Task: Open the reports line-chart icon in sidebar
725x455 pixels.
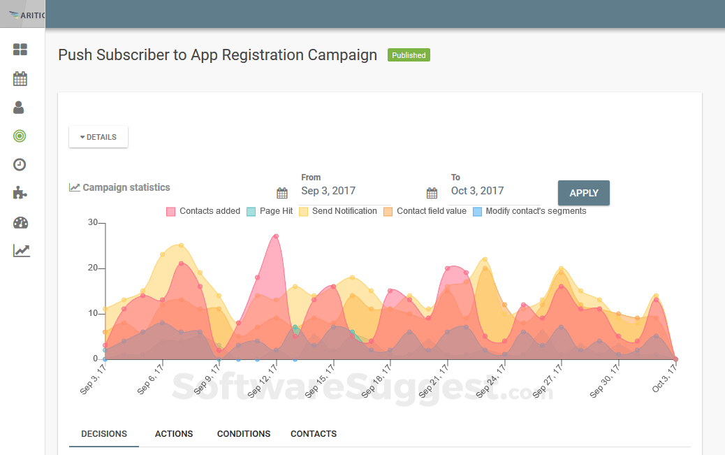Action: tap(21, 250)
